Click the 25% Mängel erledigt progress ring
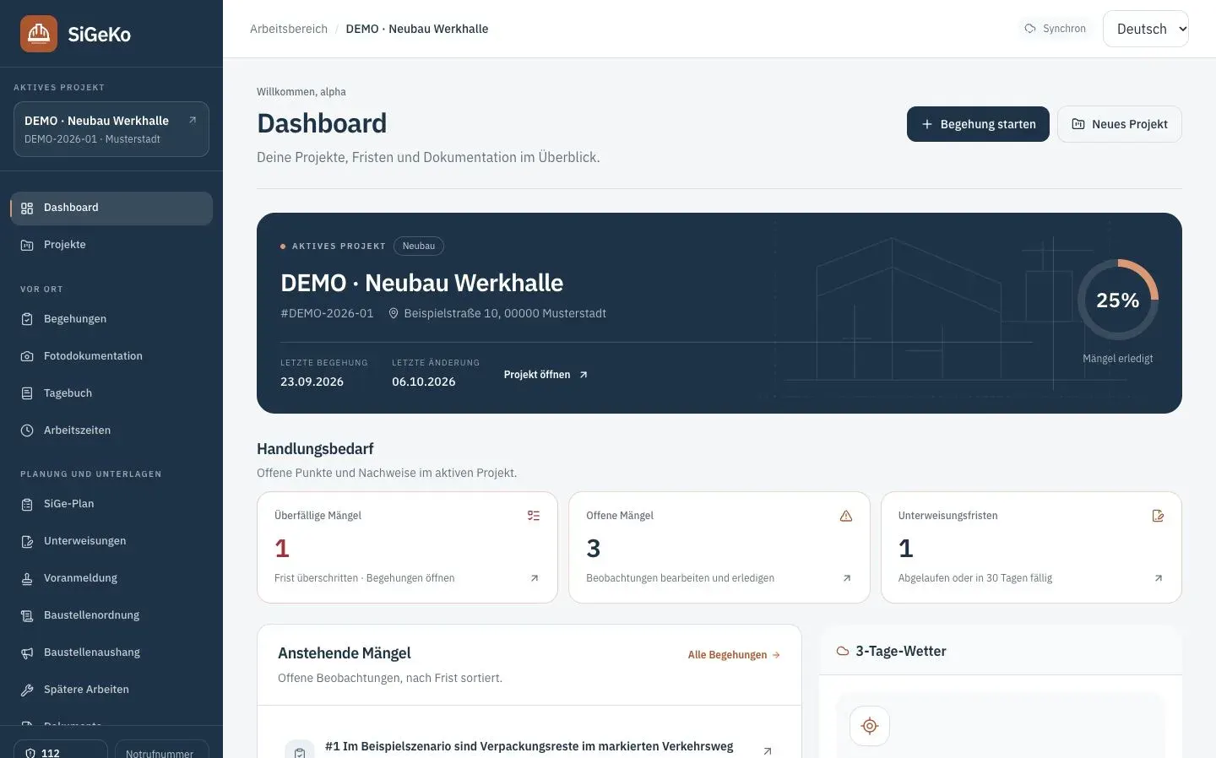 click(x=1117, y=300)
